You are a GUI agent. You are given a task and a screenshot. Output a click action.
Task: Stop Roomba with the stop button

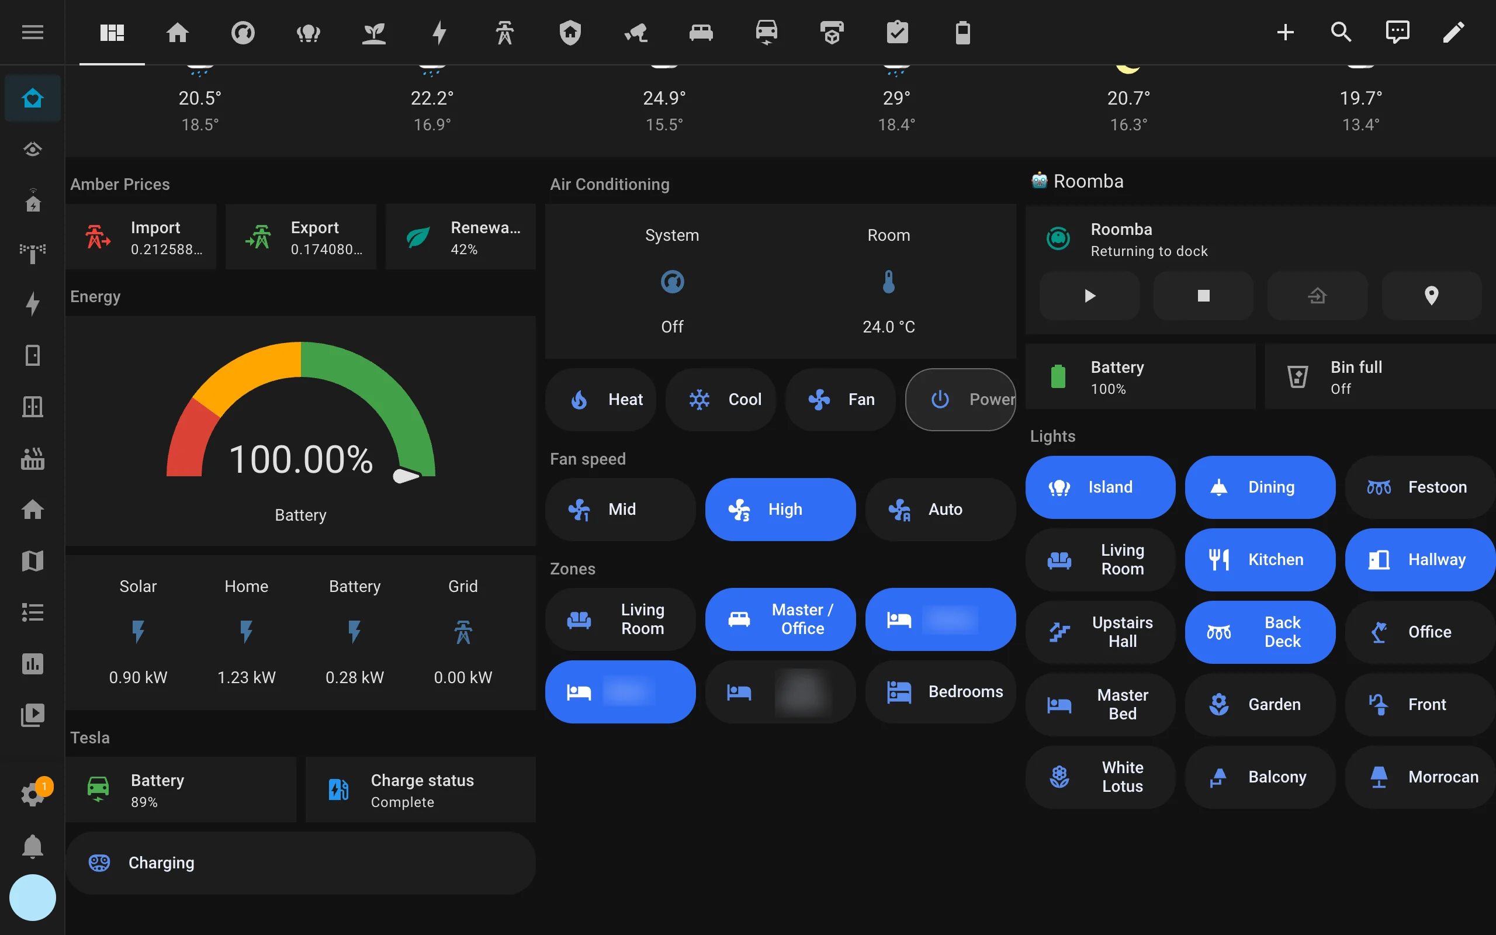(1203, 296)
